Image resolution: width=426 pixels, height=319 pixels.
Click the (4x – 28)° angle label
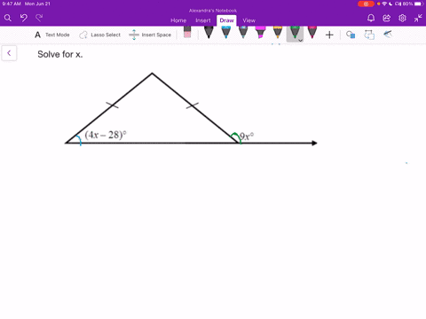coord(106,135)
